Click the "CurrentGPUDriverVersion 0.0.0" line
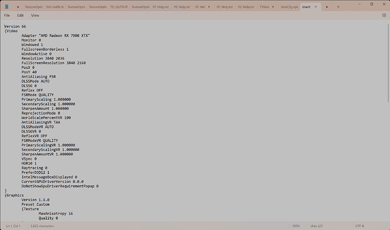Screen dimensions: 390x230 pyautogui.click(x=53, y=181)
